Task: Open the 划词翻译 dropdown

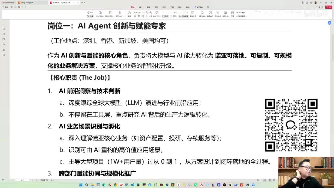Action: (241, 16)
